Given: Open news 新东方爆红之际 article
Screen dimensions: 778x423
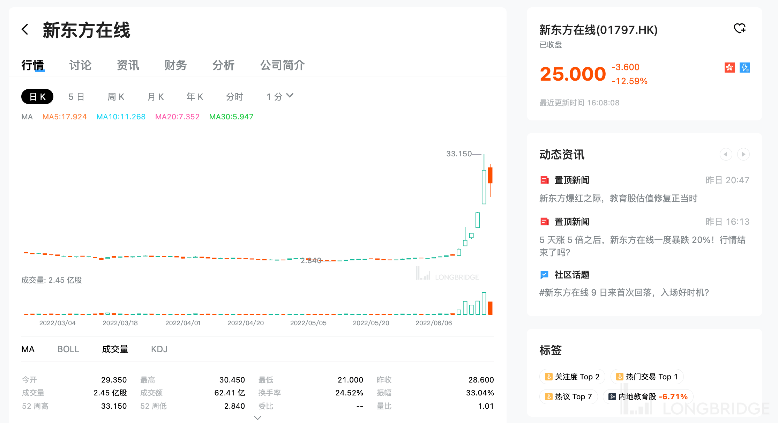Looking at the screenshot, I should click(618, 198).
